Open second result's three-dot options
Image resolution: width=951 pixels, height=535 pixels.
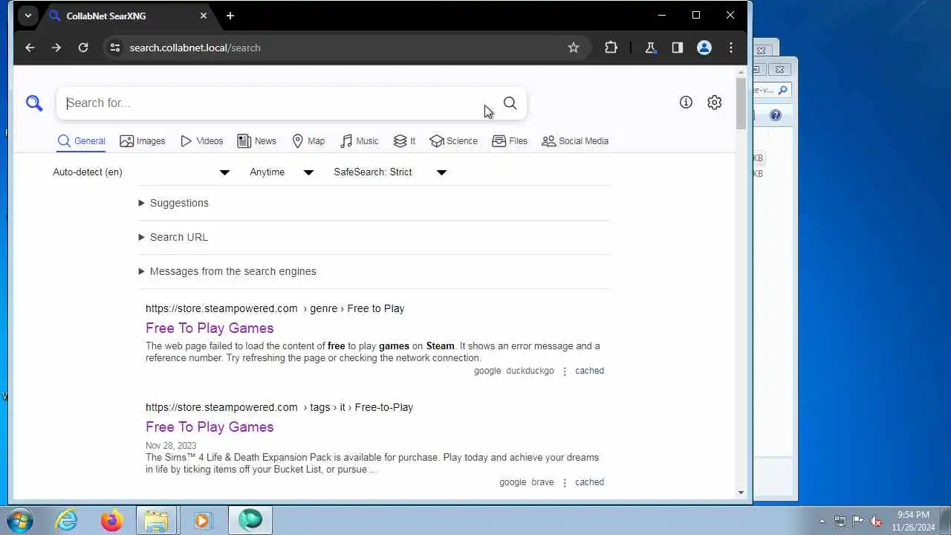pyautogui.click(x=565, y=482)
